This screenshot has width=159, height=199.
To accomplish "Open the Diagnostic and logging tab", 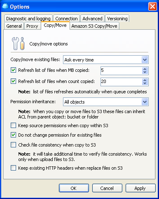I will pyautogui.click(x=28, y=19).
